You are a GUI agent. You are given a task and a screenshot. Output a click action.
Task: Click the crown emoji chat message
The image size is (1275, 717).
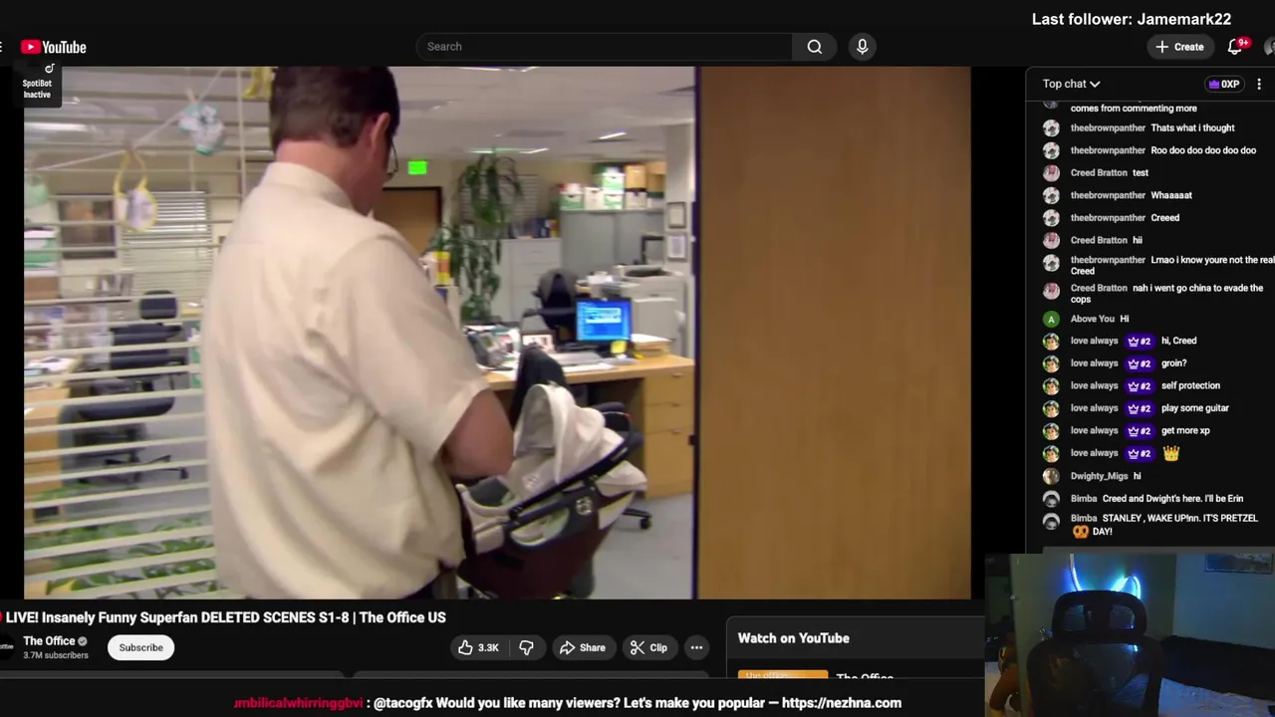point(1171,453)
